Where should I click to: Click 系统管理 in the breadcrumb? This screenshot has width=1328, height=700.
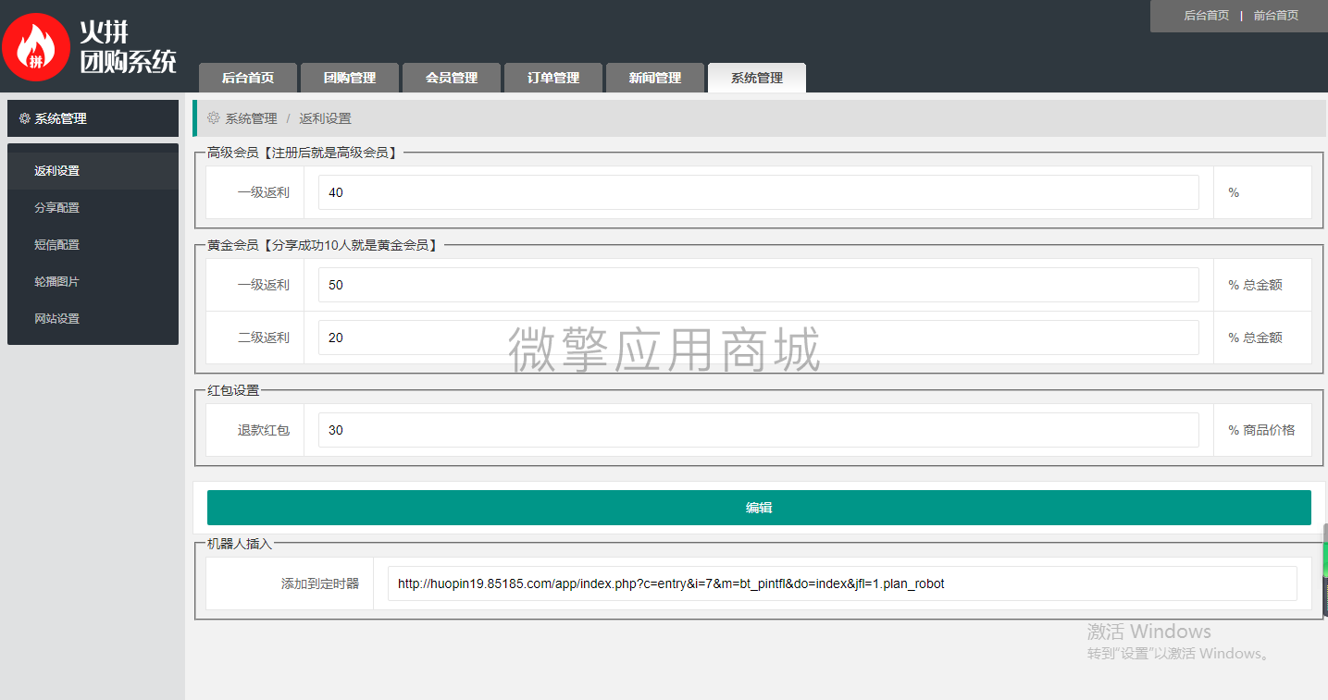252,118
